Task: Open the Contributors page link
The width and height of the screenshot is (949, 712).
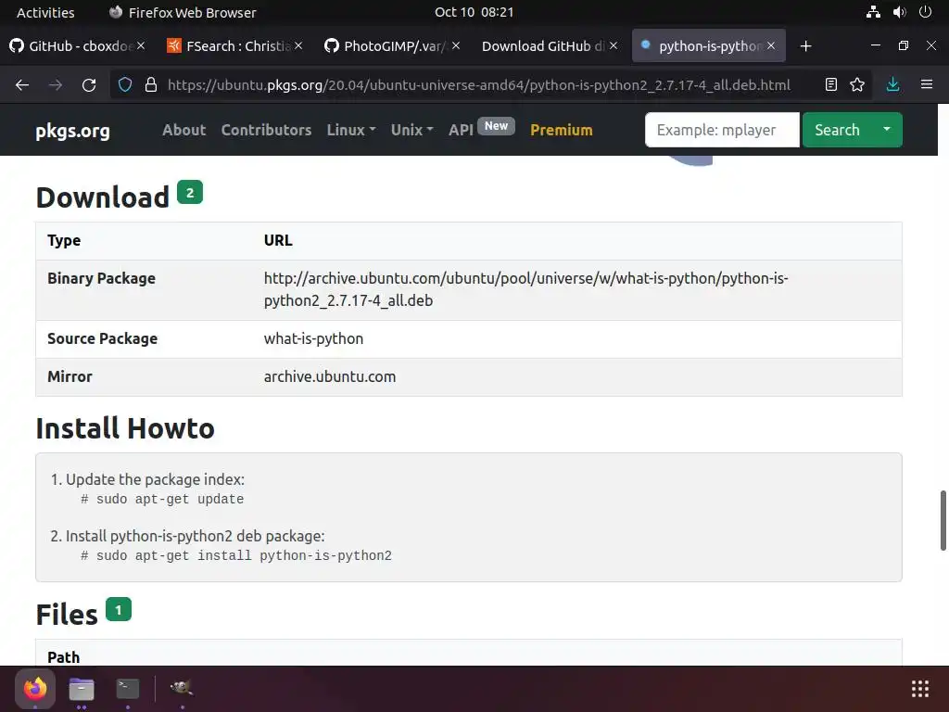Action: tap(266, 130)
